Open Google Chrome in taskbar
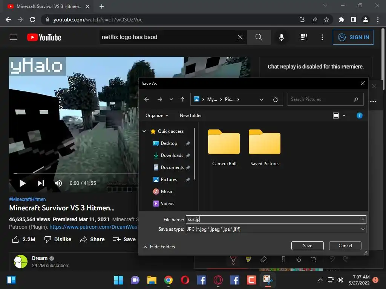This screenshot has height=289, width=386. (168, 280)
